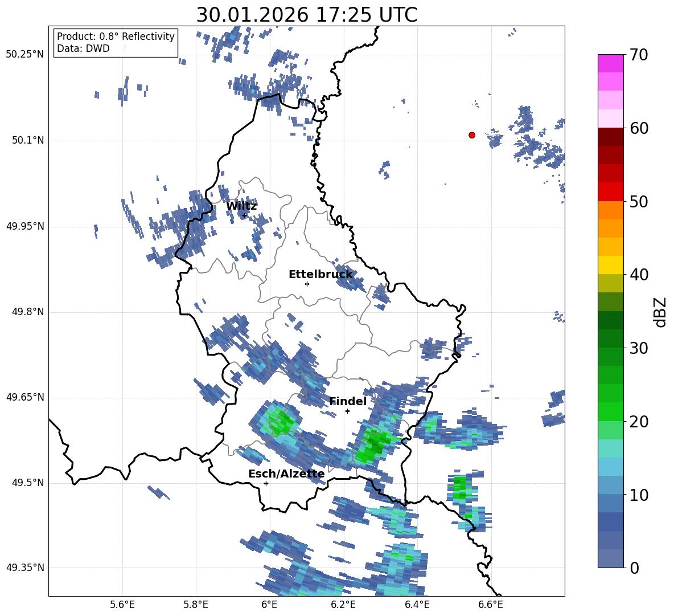
Task: Click the 5.8°E longitude label
Action: coord(196,605)
